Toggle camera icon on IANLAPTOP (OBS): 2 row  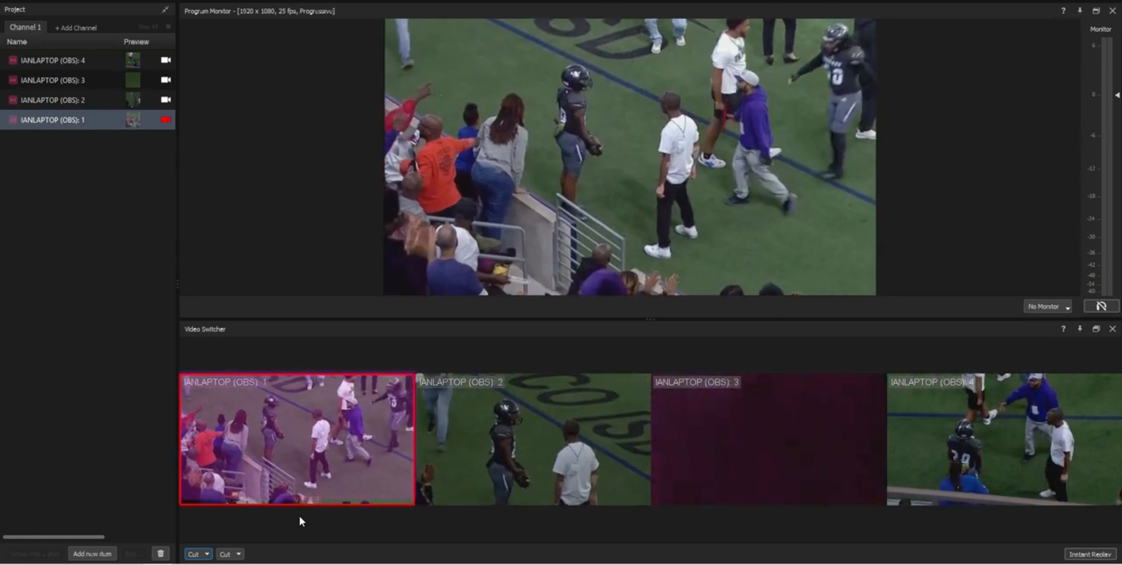tap(165, 100)
